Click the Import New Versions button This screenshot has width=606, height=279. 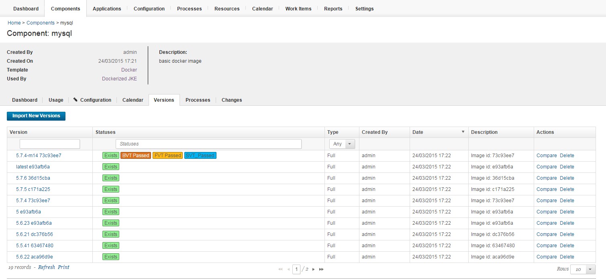36,116
